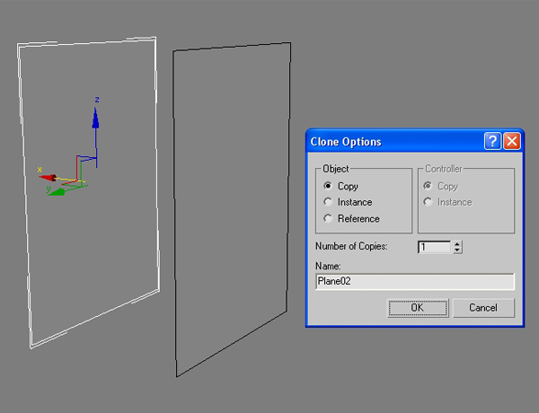Click the Instance radio in the Controller group
The width and height of the screenshot is (539, 413).
pos(428,202)
